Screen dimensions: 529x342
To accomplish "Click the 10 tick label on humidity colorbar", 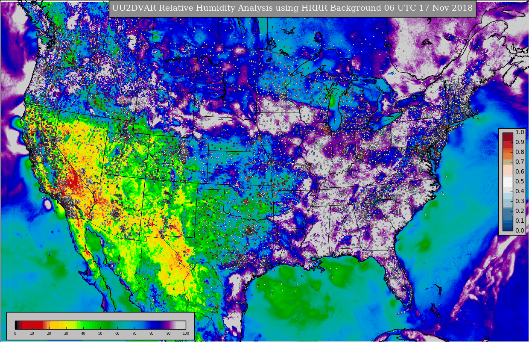I will coord(32,333).
